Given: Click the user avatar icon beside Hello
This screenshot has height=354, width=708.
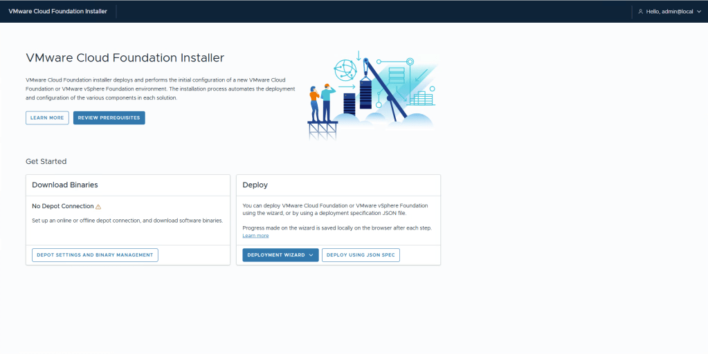Looking at the screenshot, I should point(640,12).
